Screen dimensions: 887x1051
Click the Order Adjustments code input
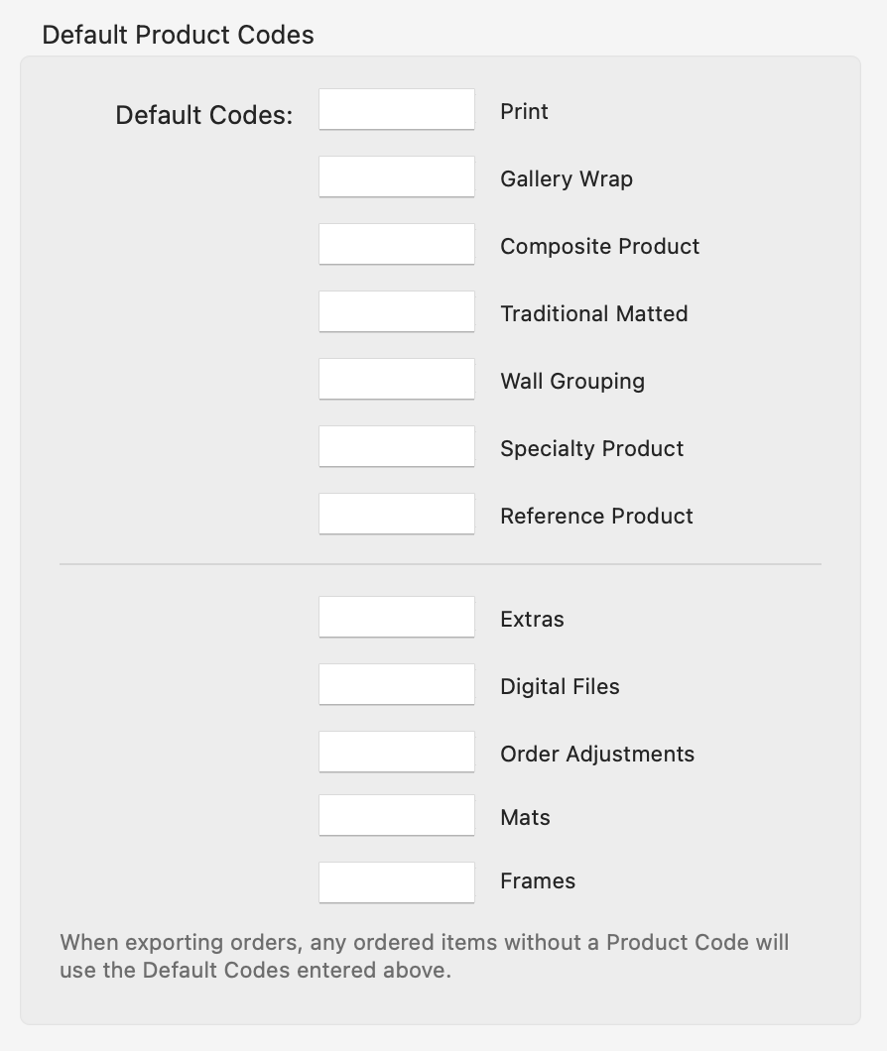396,753
